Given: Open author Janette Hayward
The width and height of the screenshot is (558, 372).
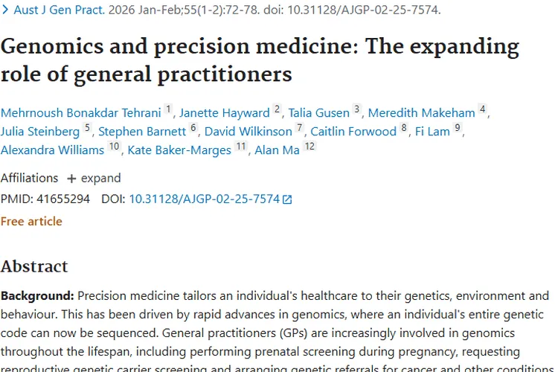Looking at the screenshot, I should click(x=224, y=113).
